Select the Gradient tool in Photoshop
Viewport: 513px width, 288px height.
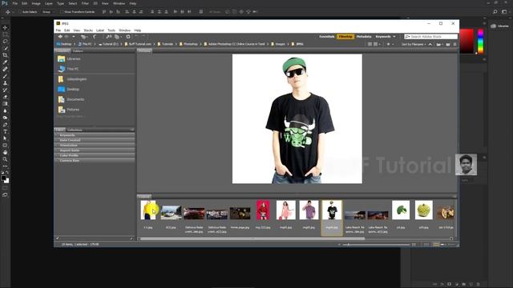point(5,103)
